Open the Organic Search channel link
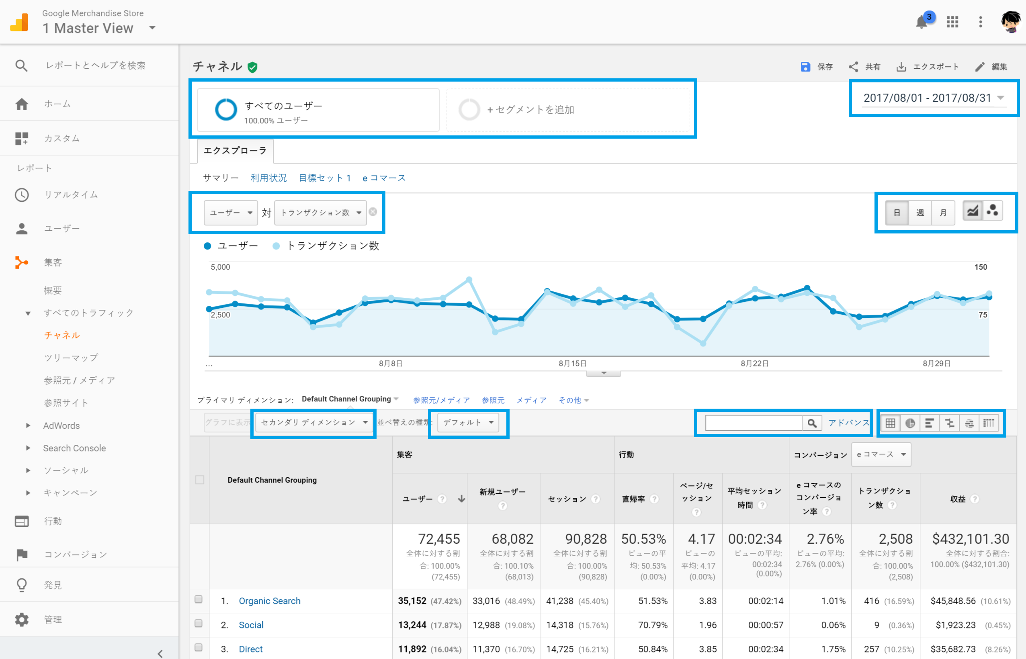Viewport: 1026px width, 659px height. click(270, 601)
